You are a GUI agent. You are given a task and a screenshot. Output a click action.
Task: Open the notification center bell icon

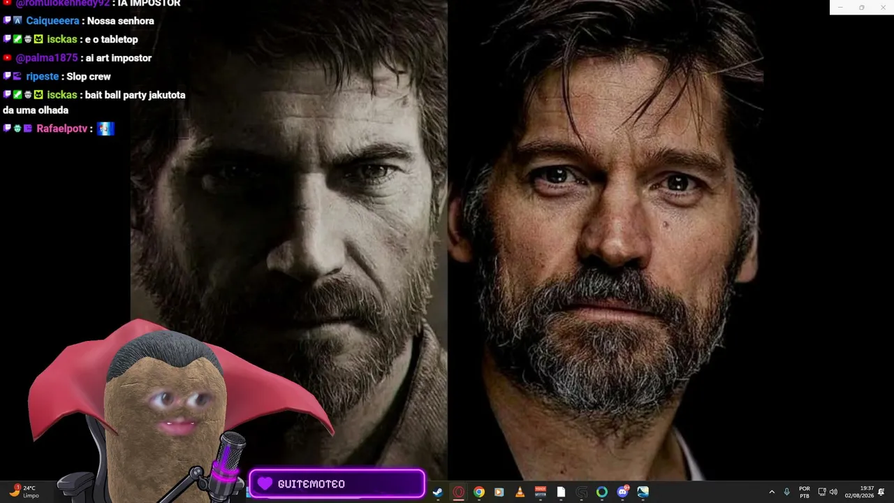[881, 493]
